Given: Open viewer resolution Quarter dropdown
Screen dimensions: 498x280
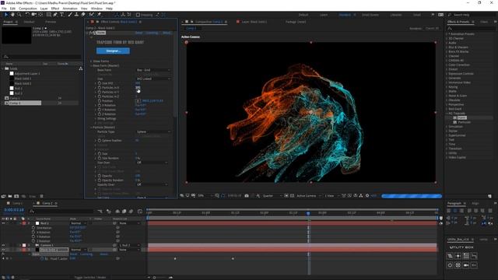Looking at the screenshot, I should pyautogui.click(x=272, y=196).
